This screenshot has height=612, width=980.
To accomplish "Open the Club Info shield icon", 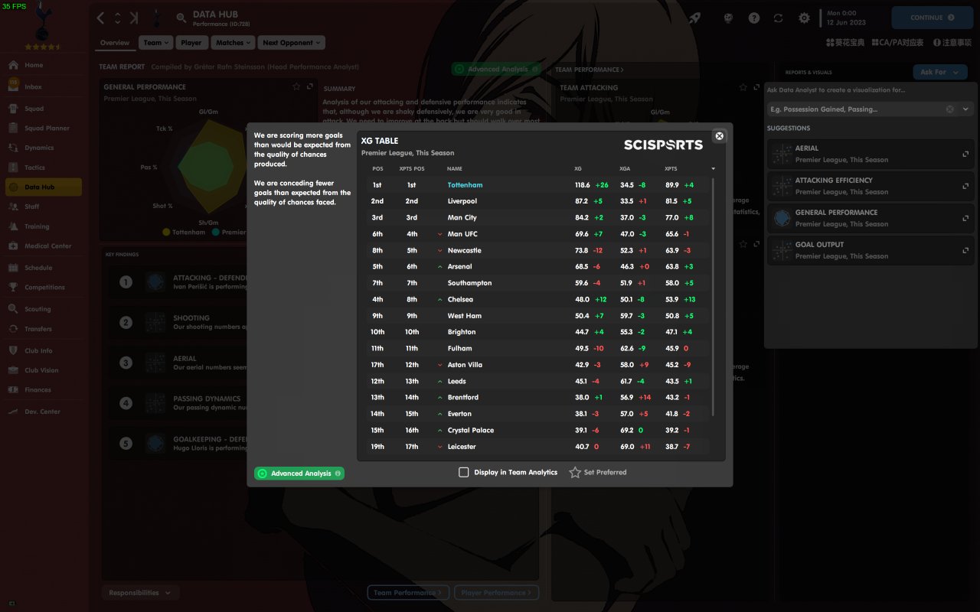I will [x=13, y=350].
